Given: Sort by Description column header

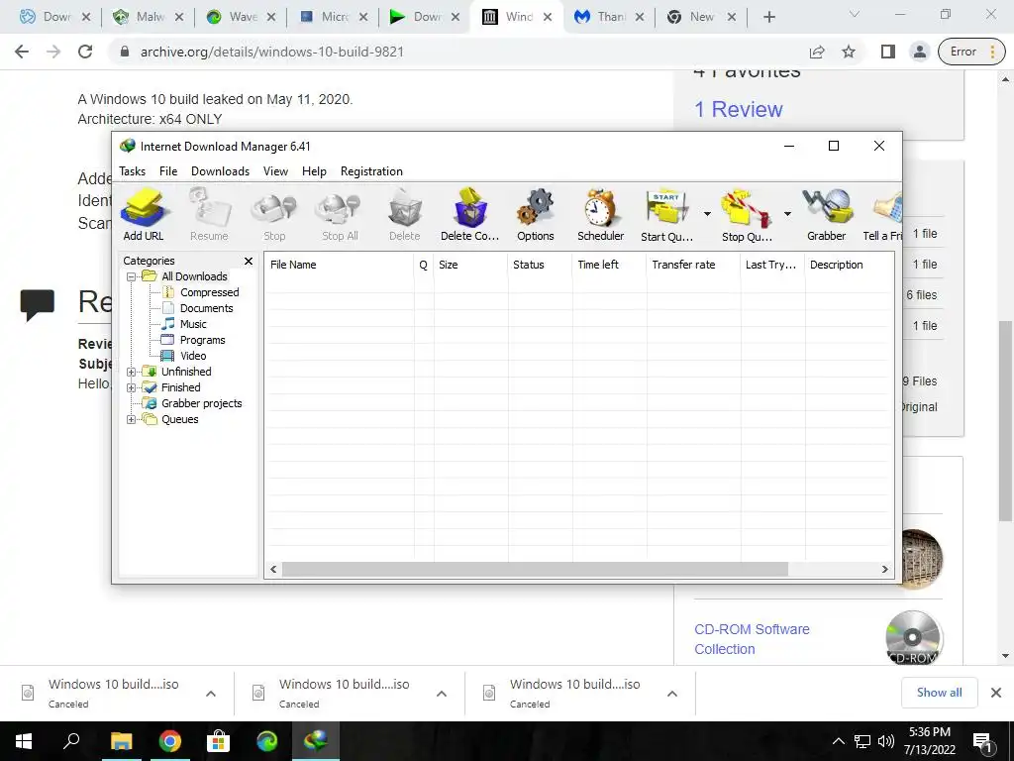Looking at the screenshot, I should point(850,265).
